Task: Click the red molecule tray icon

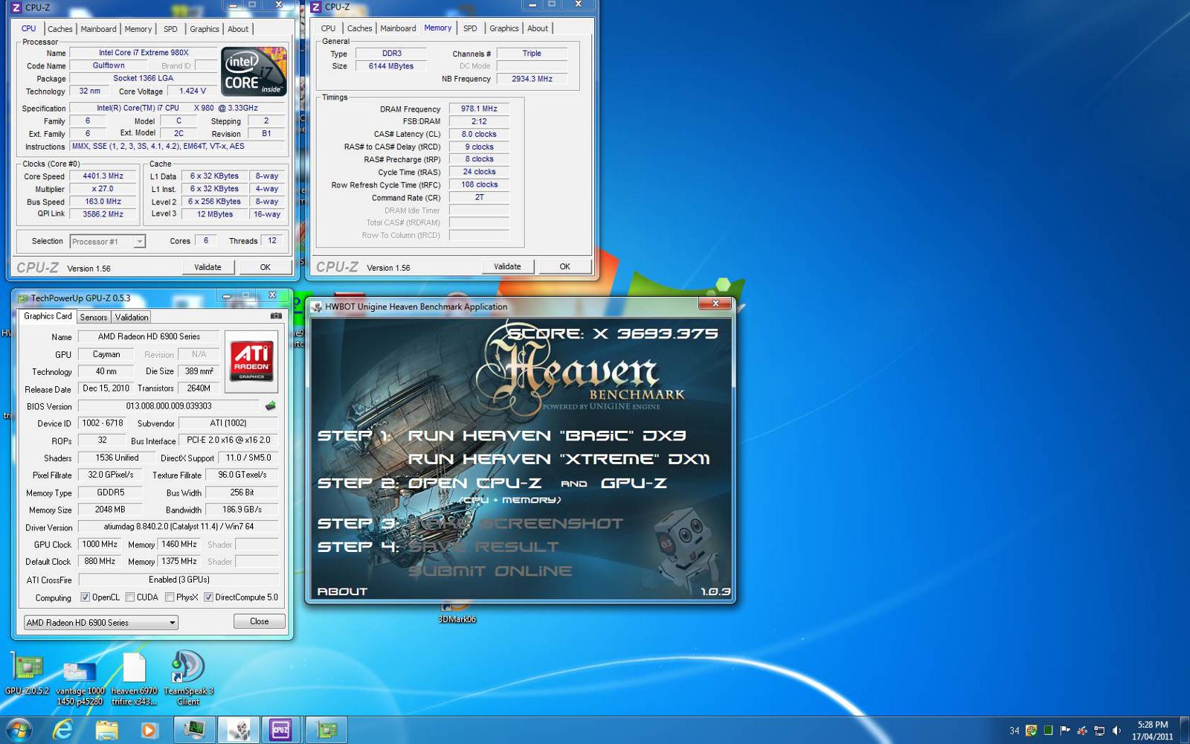Action: (1082, 731)
